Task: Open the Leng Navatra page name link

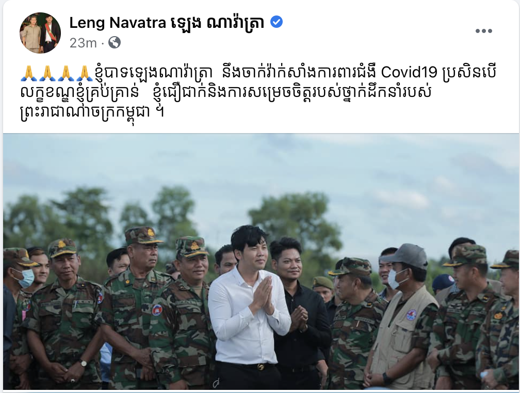Action: pos(118,23)
